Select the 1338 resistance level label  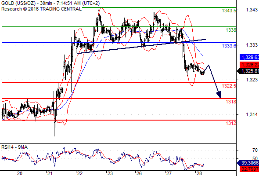click(x=231, y=30)
